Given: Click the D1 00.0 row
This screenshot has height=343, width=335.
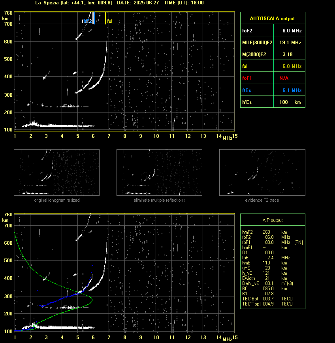Looking at the screenshot, I should [258, 253].
